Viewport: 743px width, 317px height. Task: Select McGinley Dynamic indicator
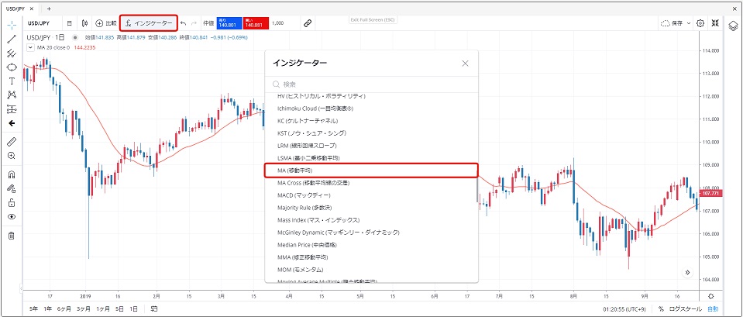coord(370,233)
